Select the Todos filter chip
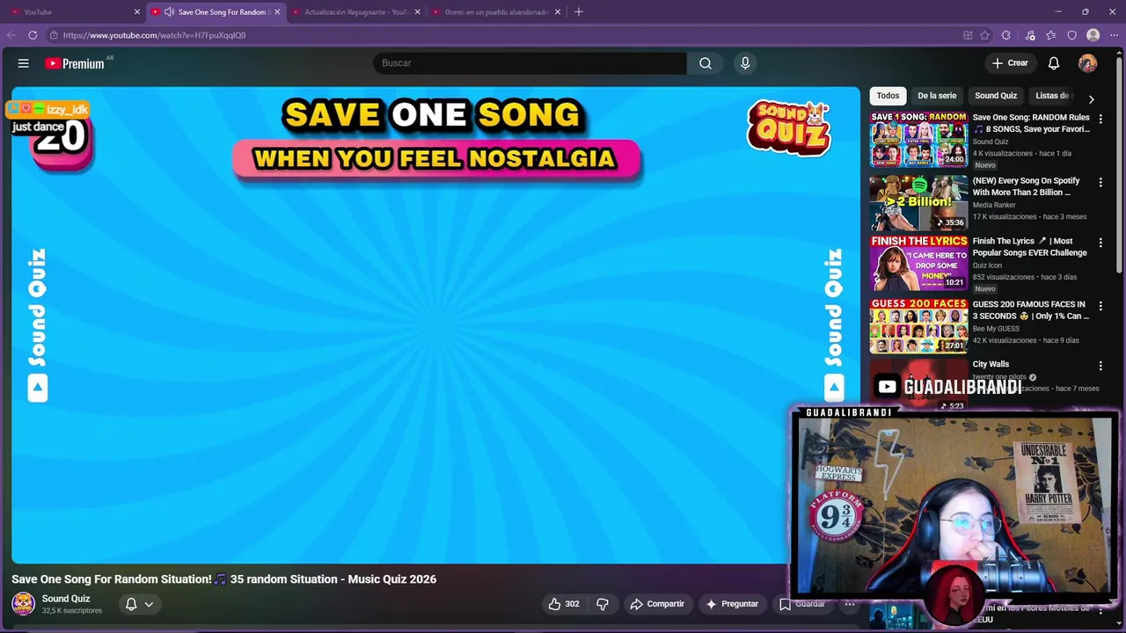This screenshot has height=633, width=1126. [888, 96]
